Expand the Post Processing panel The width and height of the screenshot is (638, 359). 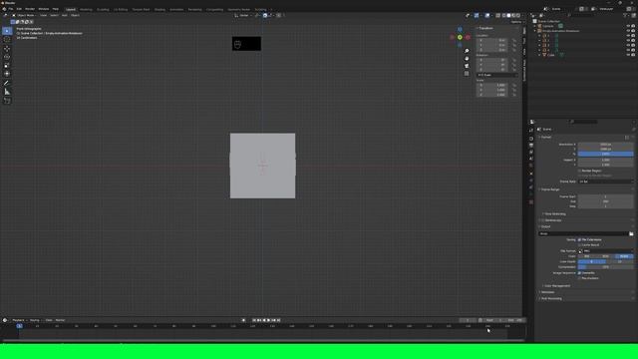click(550, 298)
